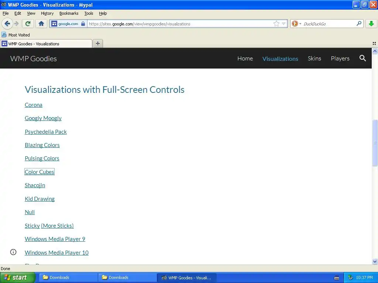Click the keyboard tray icon
The height and width of the screenshot is (283, 378).
pyautogui.click(x=337, y=278)
